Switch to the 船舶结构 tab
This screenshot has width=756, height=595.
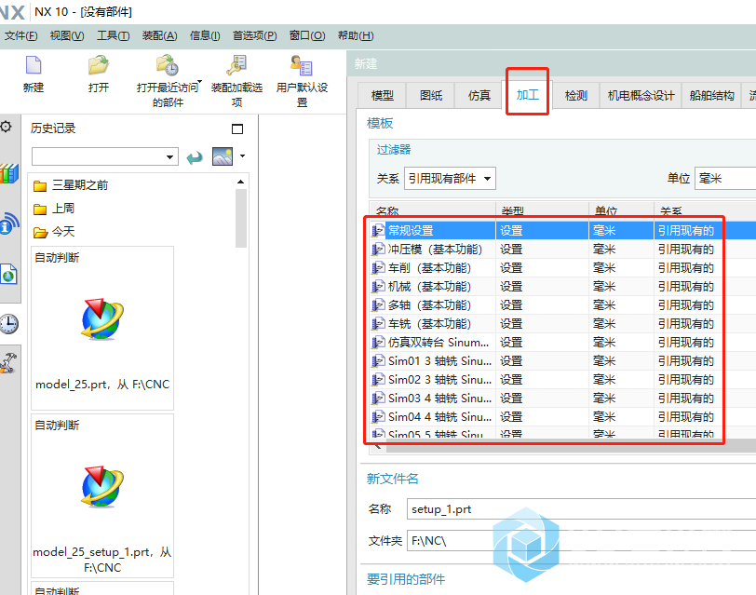pos(711,96)
